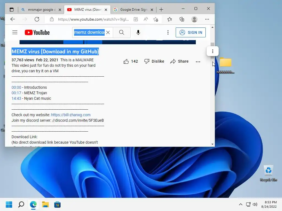Open YouTube settings three-dot menu
282x211 pixels.
(168, 32)
